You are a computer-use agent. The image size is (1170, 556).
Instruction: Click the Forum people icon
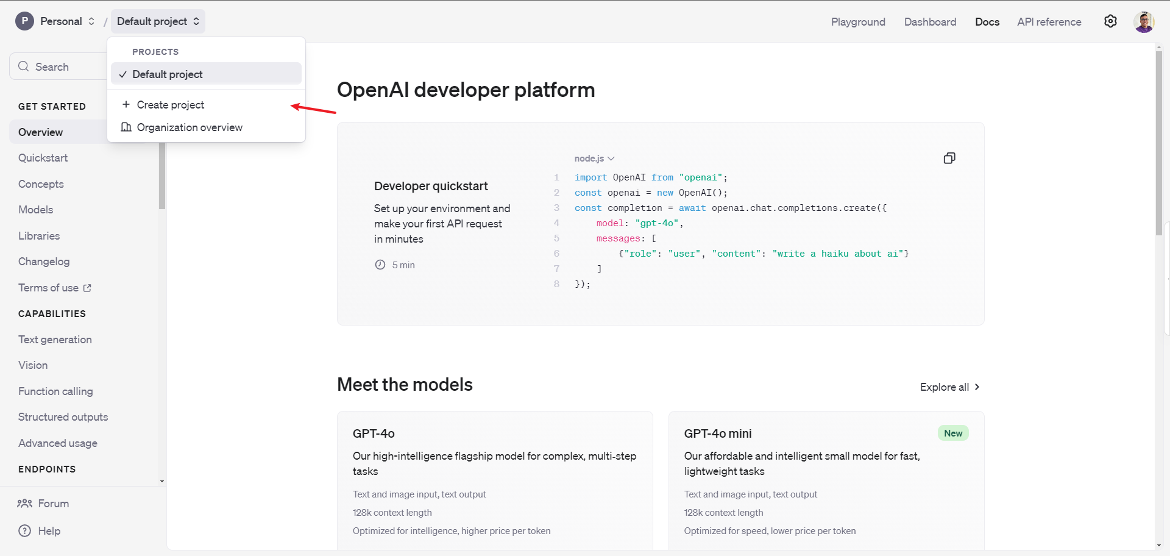point(25,504)
